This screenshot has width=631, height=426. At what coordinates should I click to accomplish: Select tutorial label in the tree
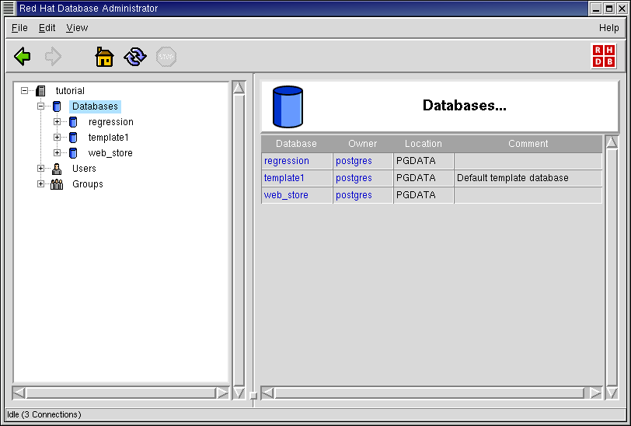tap(70, 91)
